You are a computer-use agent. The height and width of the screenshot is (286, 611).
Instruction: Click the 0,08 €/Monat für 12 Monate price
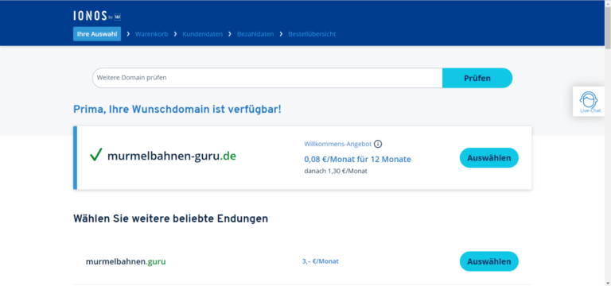coord(357,159)
